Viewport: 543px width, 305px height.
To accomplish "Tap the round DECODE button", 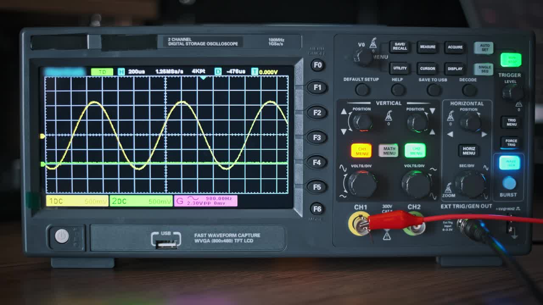I will [469, 89].
